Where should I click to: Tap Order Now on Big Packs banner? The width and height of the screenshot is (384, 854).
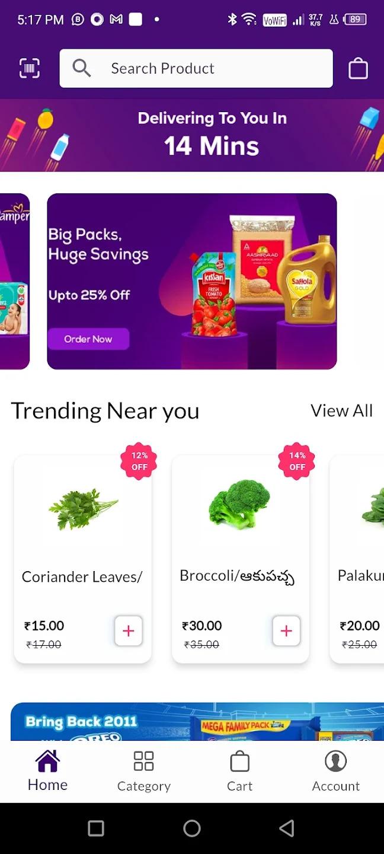[88, 339]
